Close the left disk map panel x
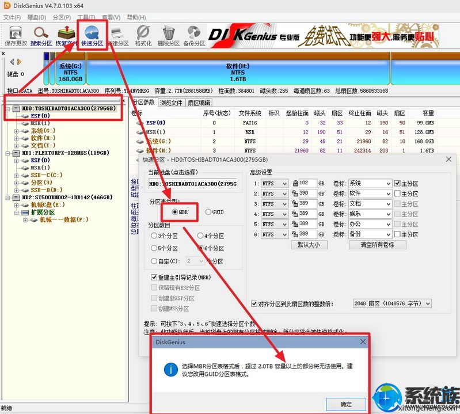 (3, 54)
